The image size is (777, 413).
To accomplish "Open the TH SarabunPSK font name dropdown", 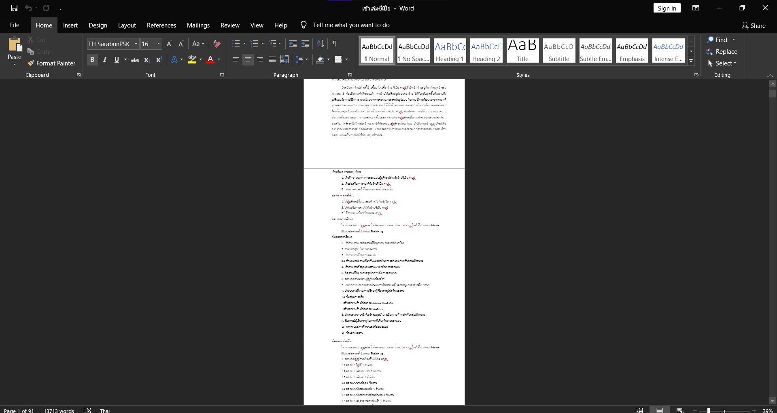I will [136, 44].
